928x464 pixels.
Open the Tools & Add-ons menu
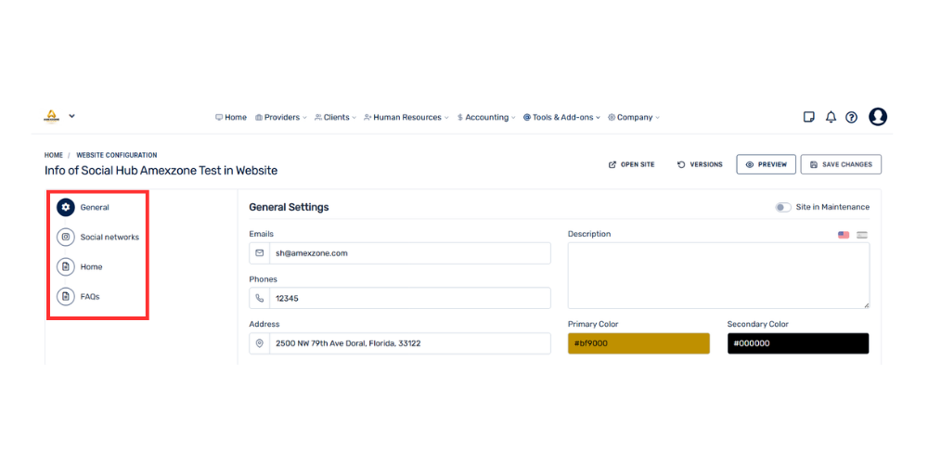tap(561, 117)
